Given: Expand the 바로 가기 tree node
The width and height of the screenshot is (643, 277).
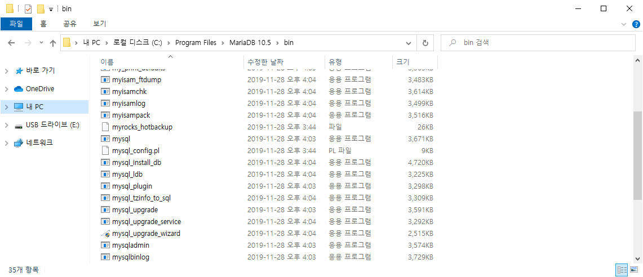Looking at the screenshot, I should tap(6, 71).
